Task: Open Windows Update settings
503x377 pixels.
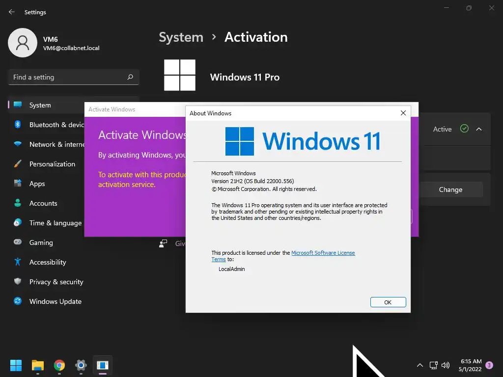Action: 74,301
